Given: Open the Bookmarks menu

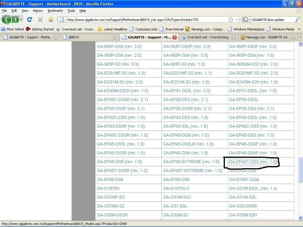Looking at the screenshot, I should (x=55, y=11).
